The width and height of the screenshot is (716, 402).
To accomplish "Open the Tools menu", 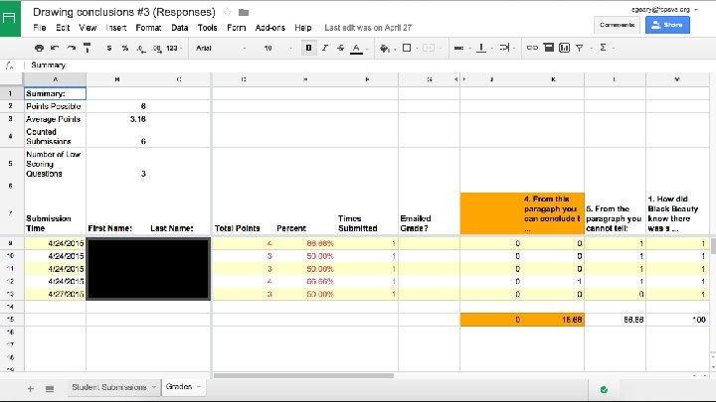I will coord(207,28).
